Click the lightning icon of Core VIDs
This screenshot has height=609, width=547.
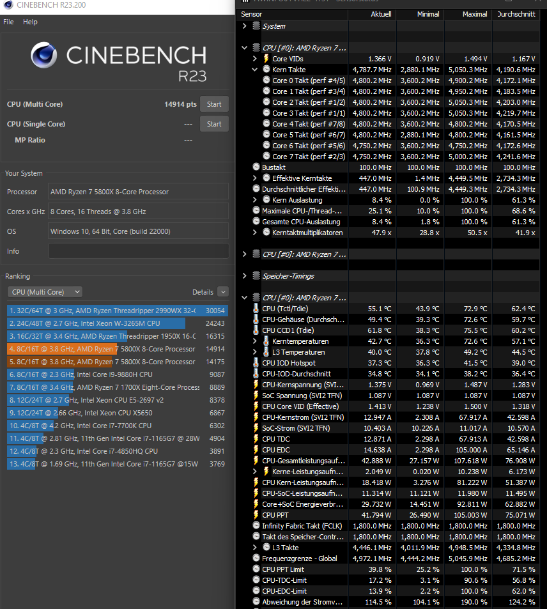point(266,59)
